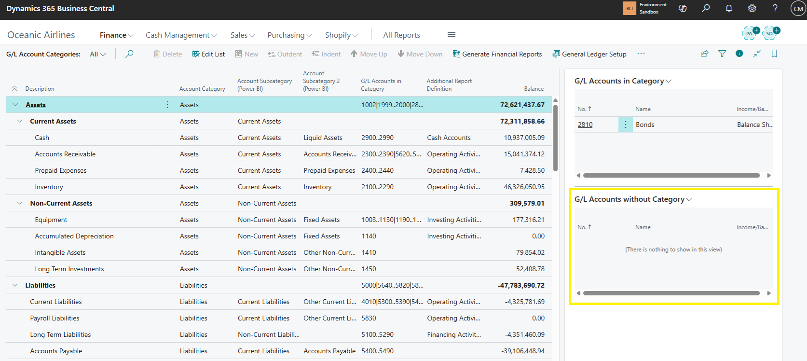This screenshot has width=807, height=361.
Task: Open the settings gear
Action: pyautogui.click(x=752, y=8)
